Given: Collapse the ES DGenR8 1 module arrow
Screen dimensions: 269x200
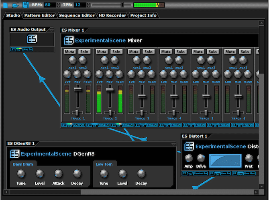Looking at the screenshot, I should point(173,144).
